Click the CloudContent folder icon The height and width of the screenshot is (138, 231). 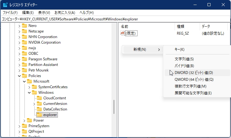[x=39, y=98]
